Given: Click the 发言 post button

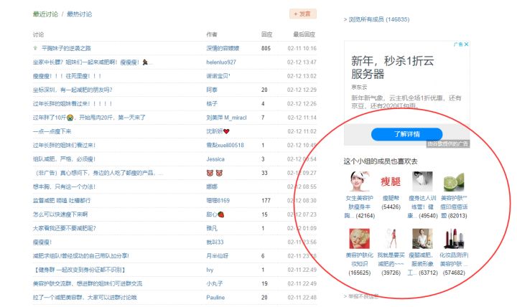Looking at the screenshot, I should point(302,14).
